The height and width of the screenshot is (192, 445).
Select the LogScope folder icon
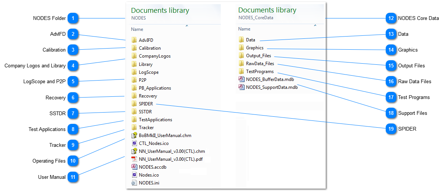(134, 72)
